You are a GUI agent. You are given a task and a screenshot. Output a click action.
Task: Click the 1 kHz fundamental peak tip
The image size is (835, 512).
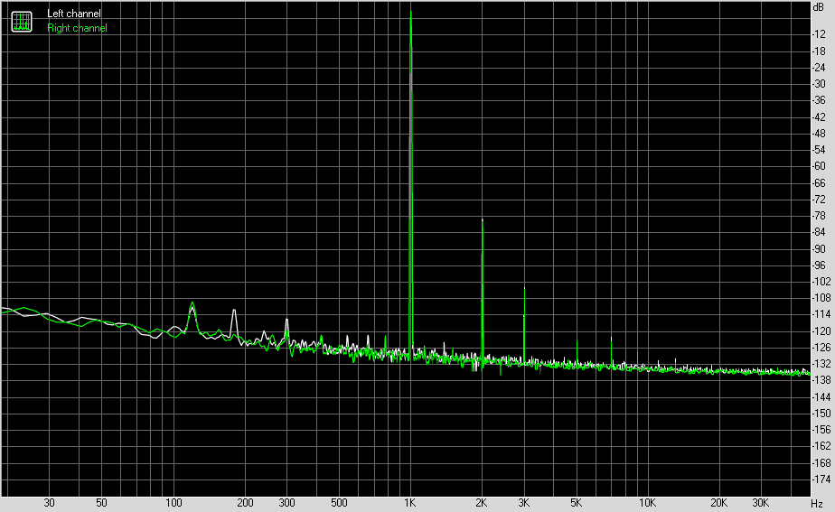pos(410,12)
